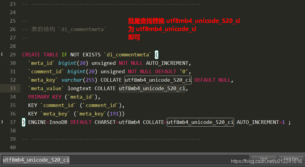Click `di_commentmeta` table name on line 29

[x=128, y=55]
